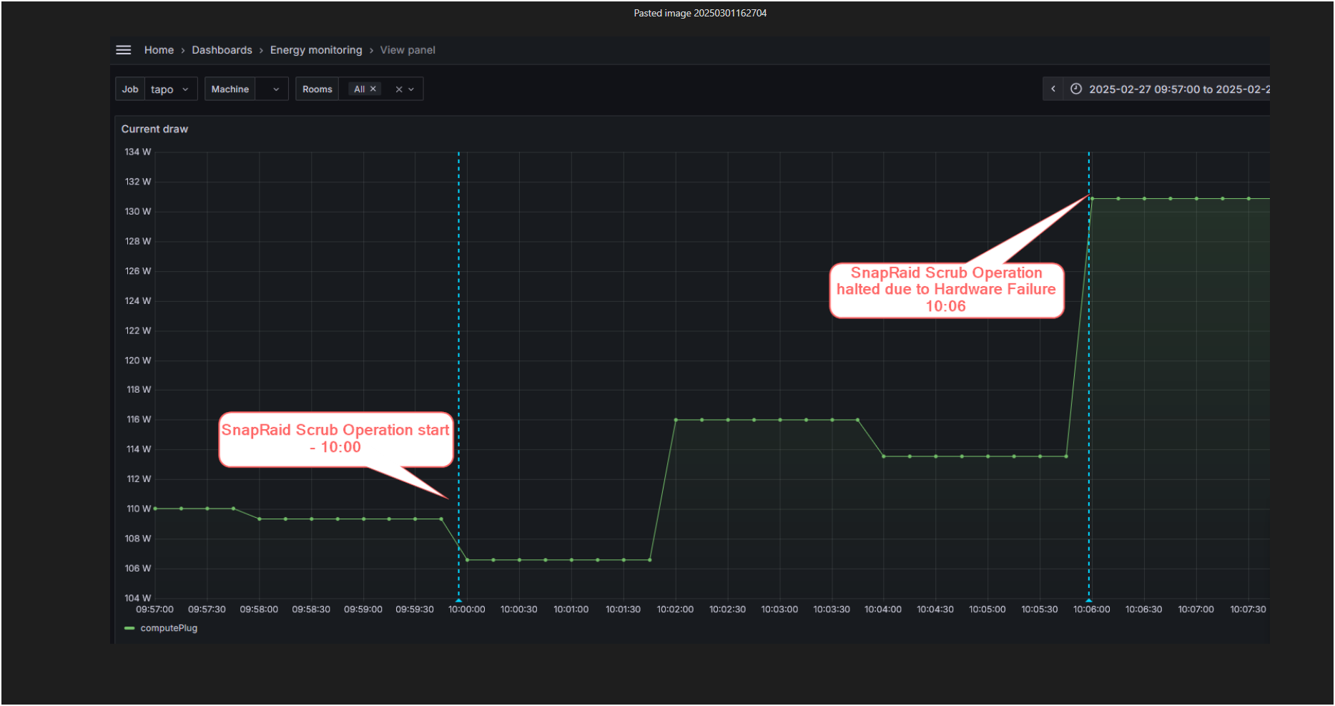The height and width of the screenshot is (706, 1335).
Task: Select the current time range display
Action: point(1180,88)
